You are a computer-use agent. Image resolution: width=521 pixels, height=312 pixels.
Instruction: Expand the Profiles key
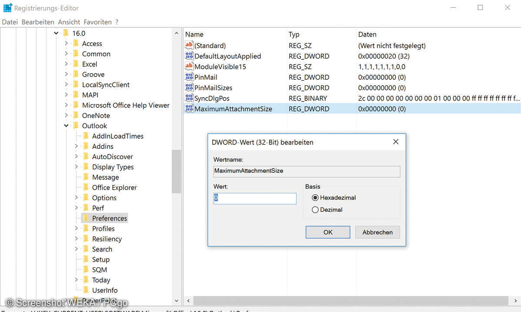pos(76,229)
